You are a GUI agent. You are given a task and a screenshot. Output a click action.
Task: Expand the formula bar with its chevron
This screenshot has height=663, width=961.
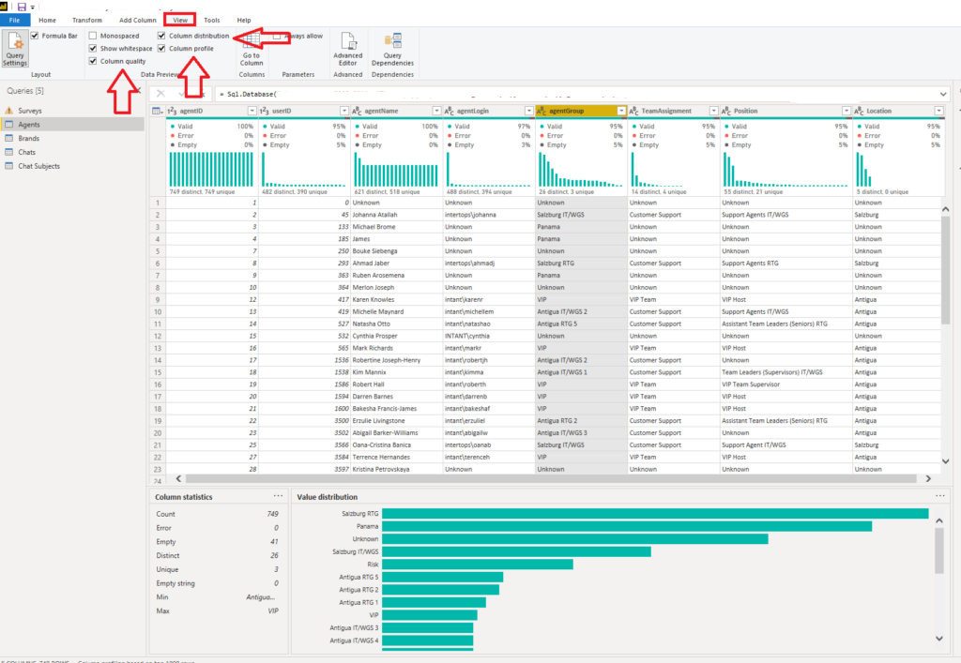tap(944, 93)
